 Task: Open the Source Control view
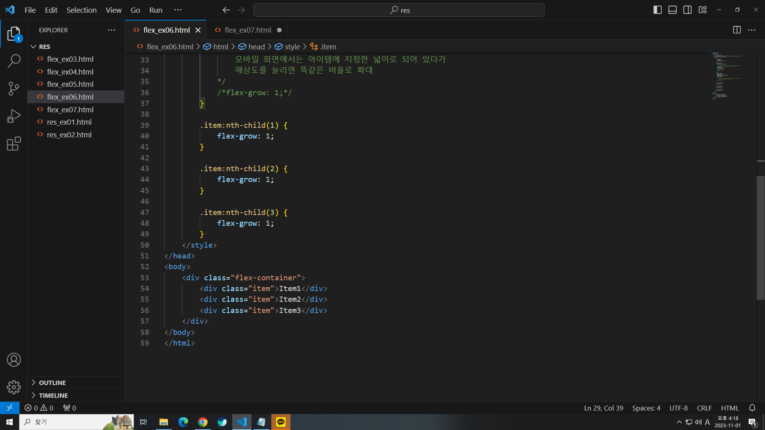pos(14,88)
